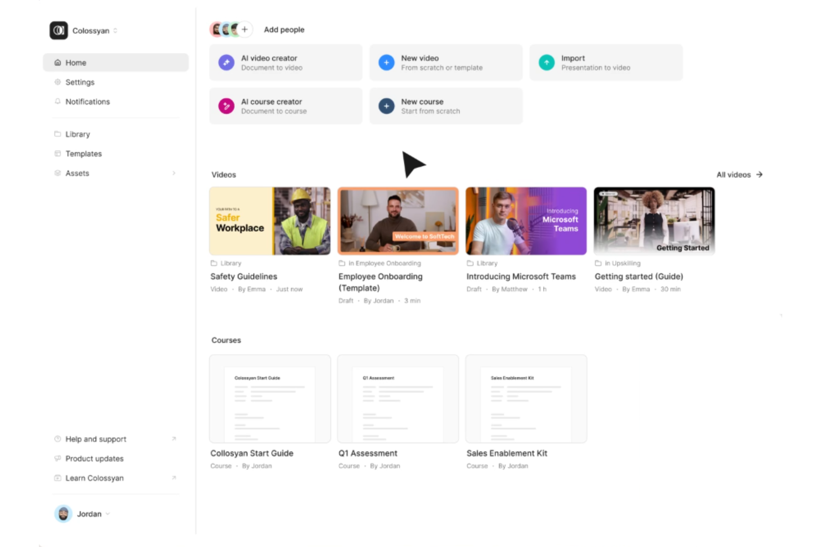
Task: Click Add people
Action: tap(284, 29)
